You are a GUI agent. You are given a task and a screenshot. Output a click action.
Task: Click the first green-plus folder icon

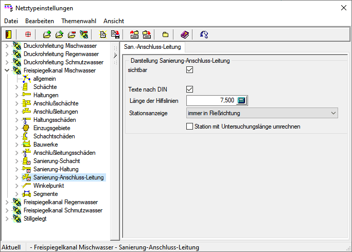click(x=47, y=34)
